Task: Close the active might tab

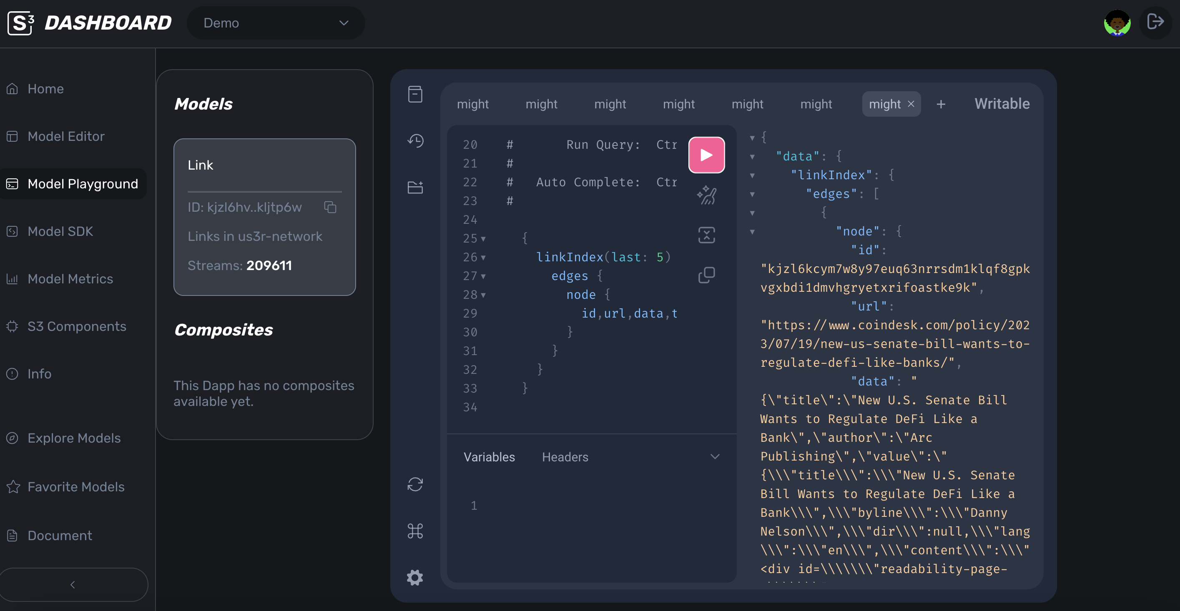Action: pyautogui.click(x=911, y=104)
